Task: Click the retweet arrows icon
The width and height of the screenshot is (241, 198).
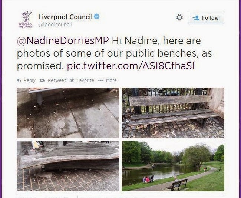Action: 42,80
